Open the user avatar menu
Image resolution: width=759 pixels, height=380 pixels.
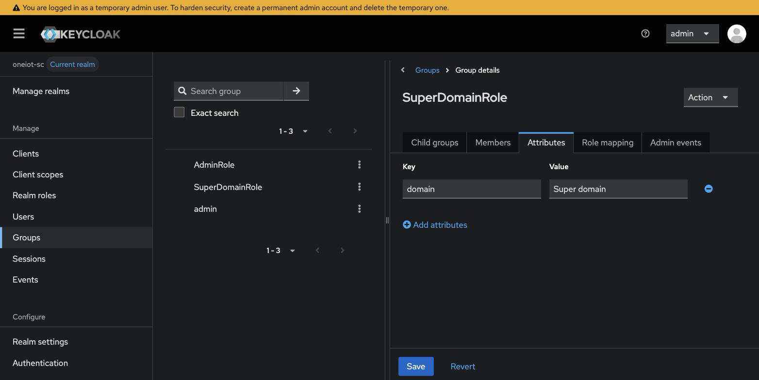point(737,33)
